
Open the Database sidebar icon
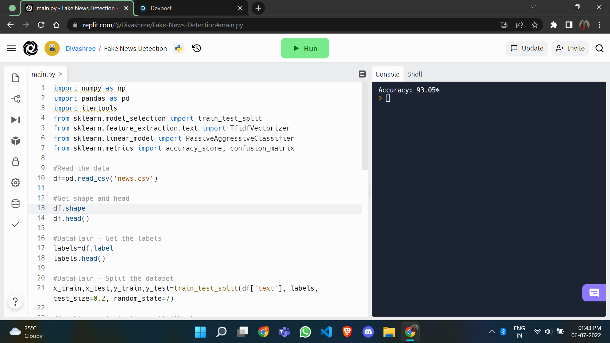click(15, 204)
